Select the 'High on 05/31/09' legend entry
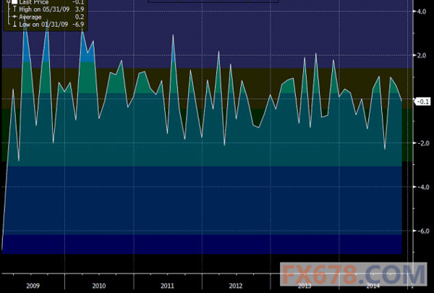This screenshot has width=434, height=293. 42,10
